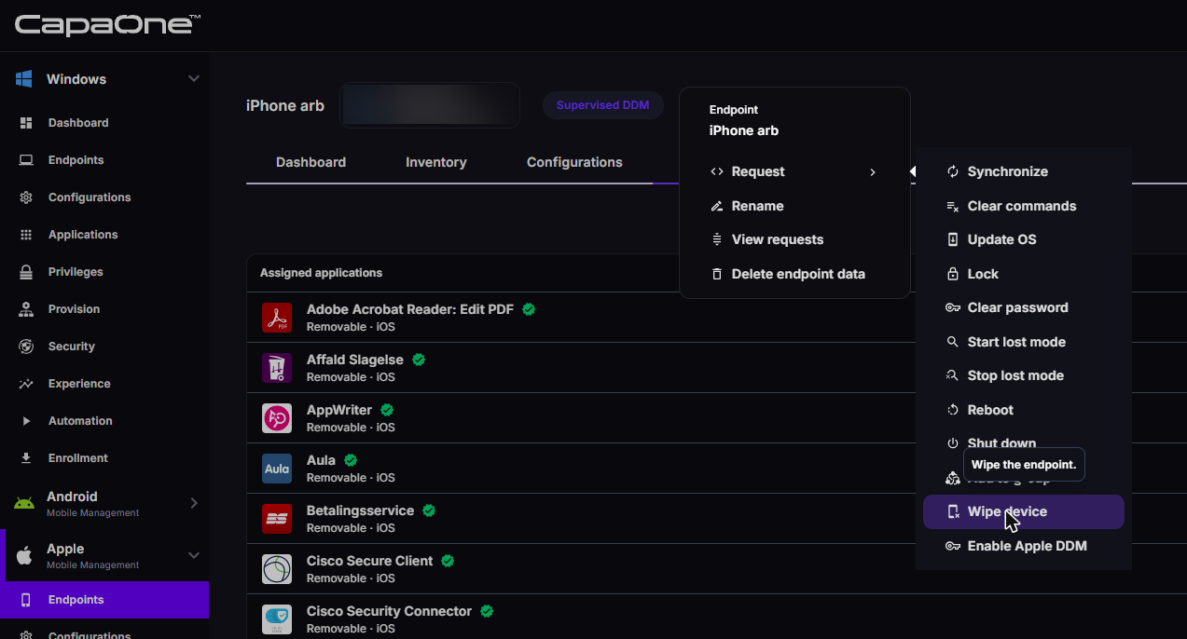Click the Aula app icon

(277, 469)
